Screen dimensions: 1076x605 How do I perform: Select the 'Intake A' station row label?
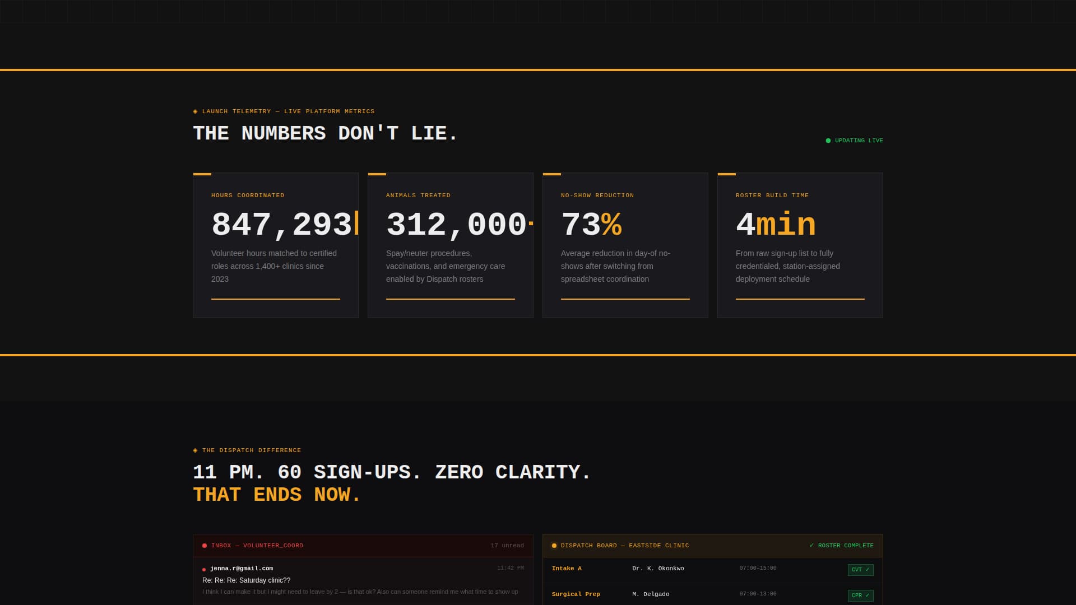(x=567, y=569)
